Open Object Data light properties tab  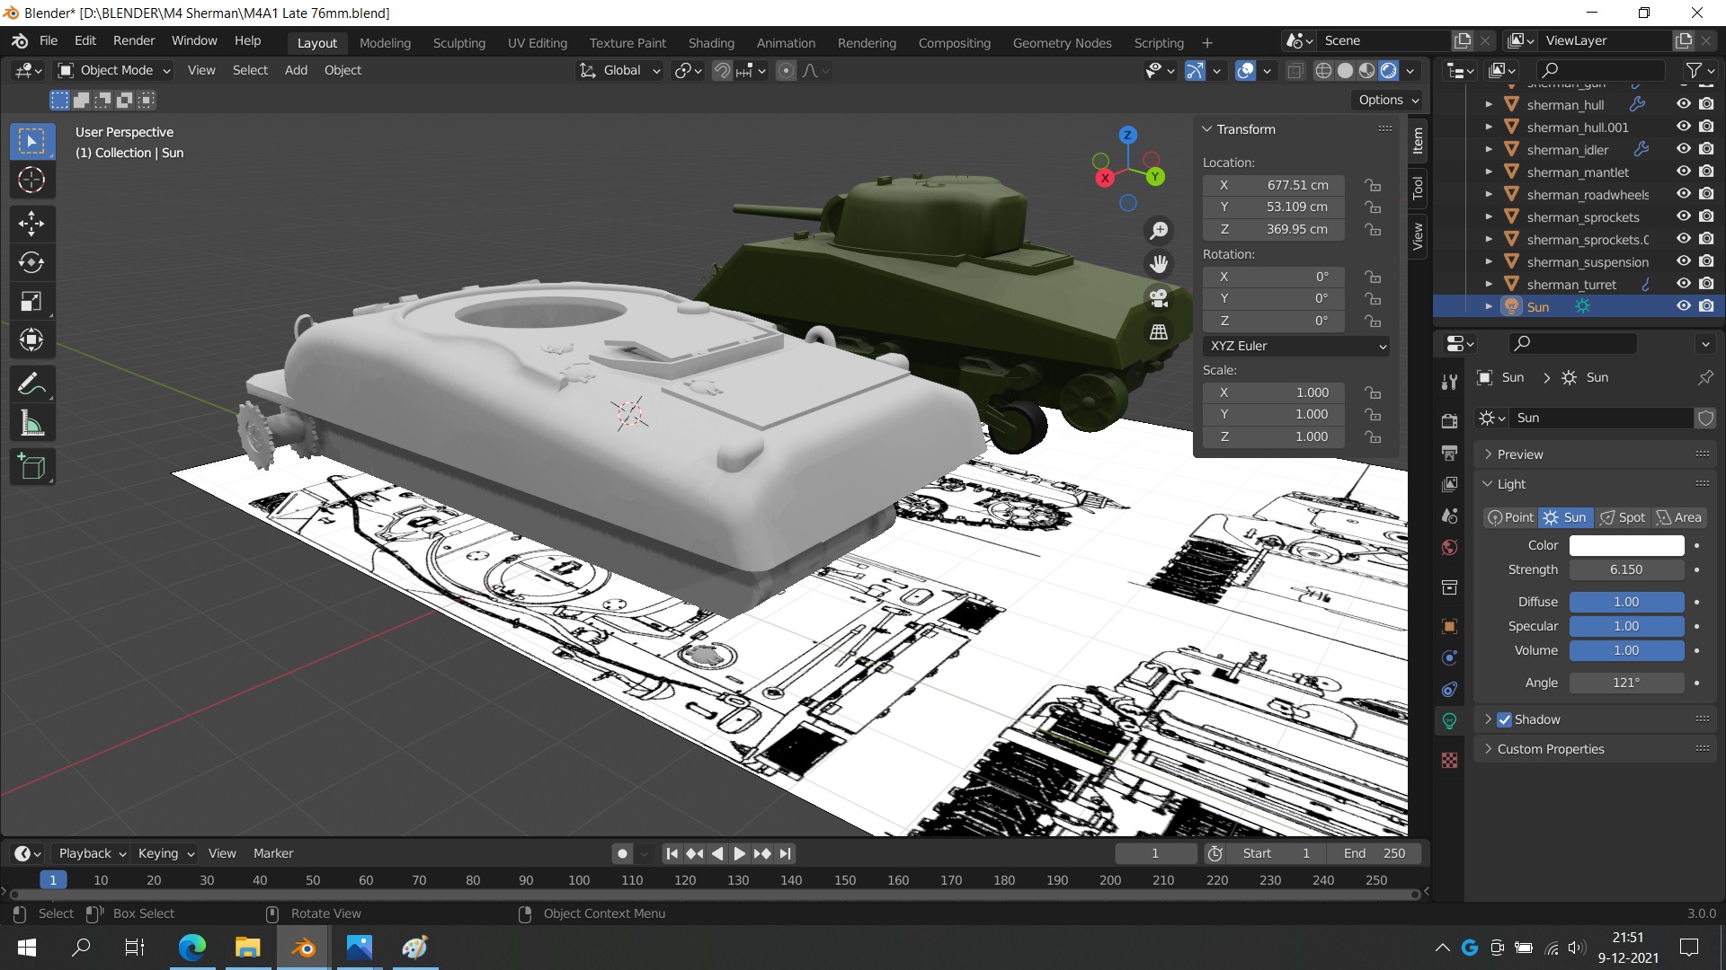(x=1449, y=720)
